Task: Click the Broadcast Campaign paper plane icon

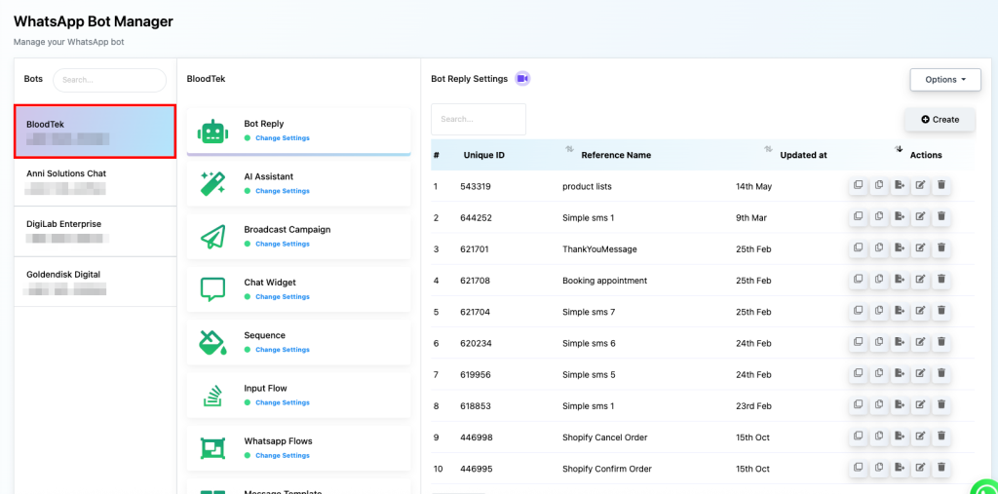Action: 212,236
